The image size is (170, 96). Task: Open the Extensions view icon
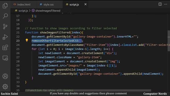(x=5, y=47)
